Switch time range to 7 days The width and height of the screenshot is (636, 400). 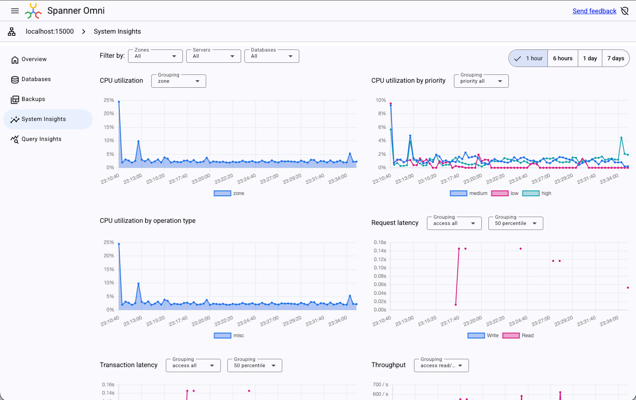[x=616, y=58]
